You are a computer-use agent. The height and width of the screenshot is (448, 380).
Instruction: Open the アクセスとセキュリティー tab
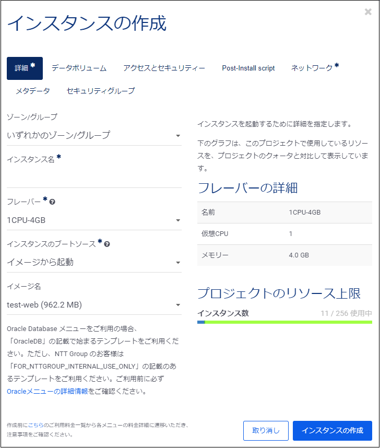(164, 68)
